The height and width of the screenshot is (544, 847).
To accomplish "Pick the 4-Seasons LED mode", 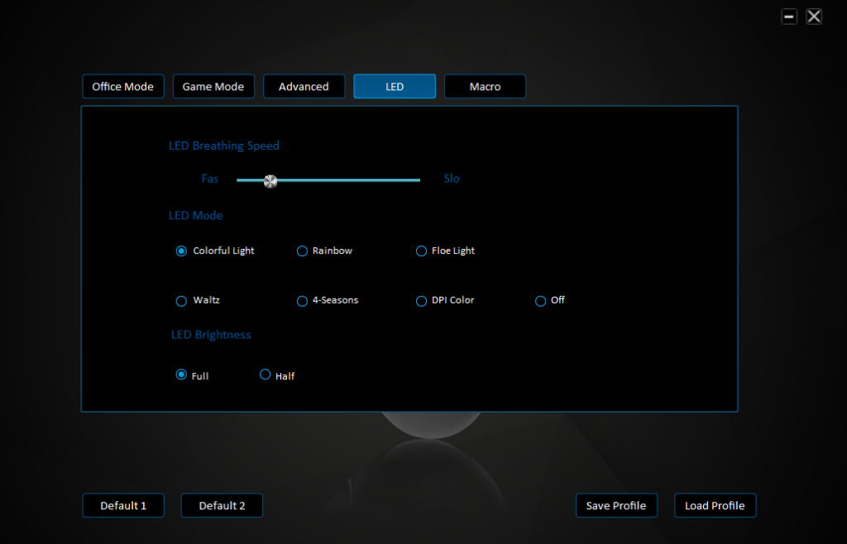I will 302,301.
